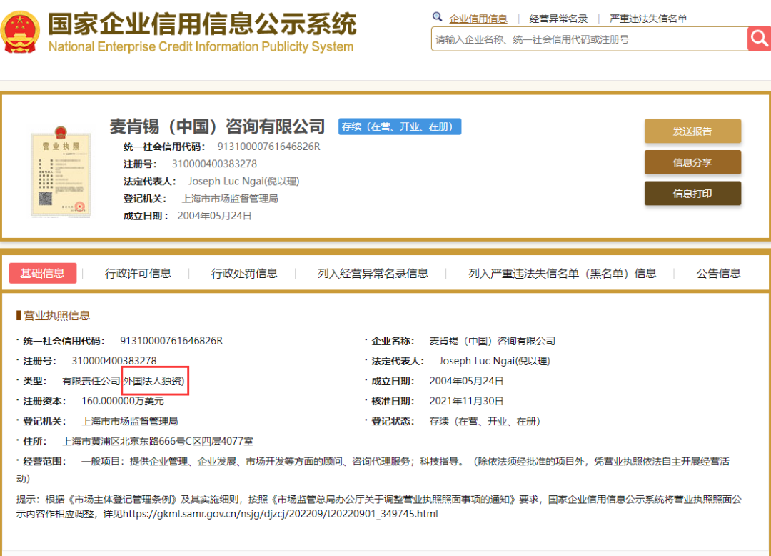Select the 企业信用信息 search category
The height and width of the screenshot is (556, 771).
click(x=478, y=19)
